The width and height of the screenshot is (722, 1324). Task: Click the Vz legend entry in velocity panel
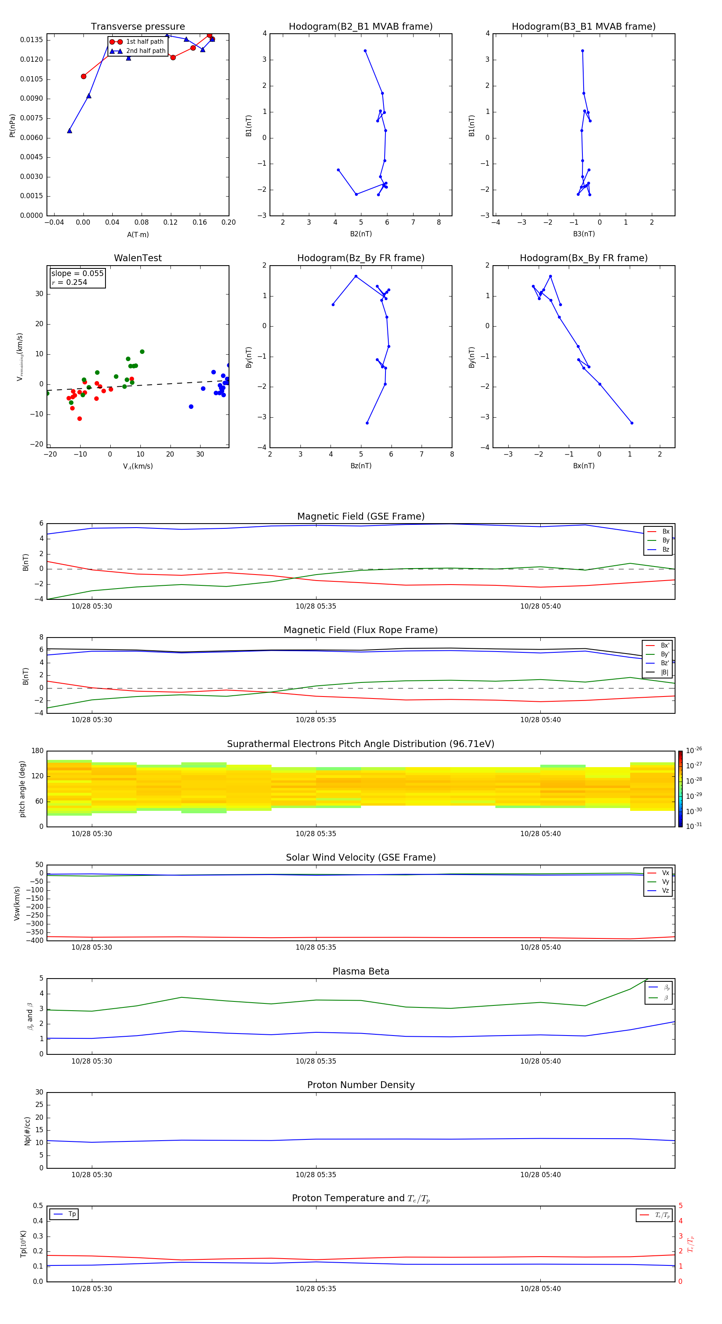coord(658,891)
